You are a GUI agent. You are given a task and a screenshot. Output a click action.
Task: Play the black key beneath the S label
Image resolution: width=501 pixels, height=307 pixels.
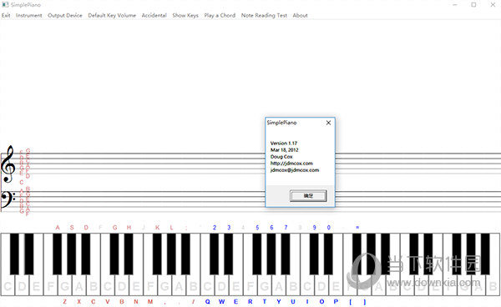[x=72, y=254]
